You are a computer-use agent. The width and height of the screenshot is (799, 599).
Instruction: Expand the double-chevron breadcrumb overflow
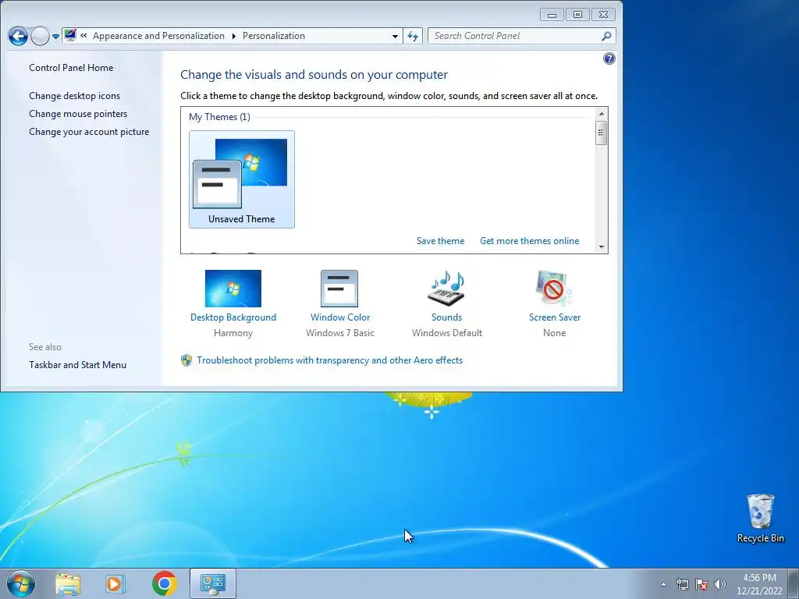83,36
